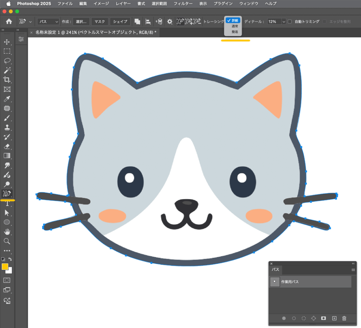This screenshot has width=361, height=328.
Task: Click load path as selection icon
Action: 304,318
